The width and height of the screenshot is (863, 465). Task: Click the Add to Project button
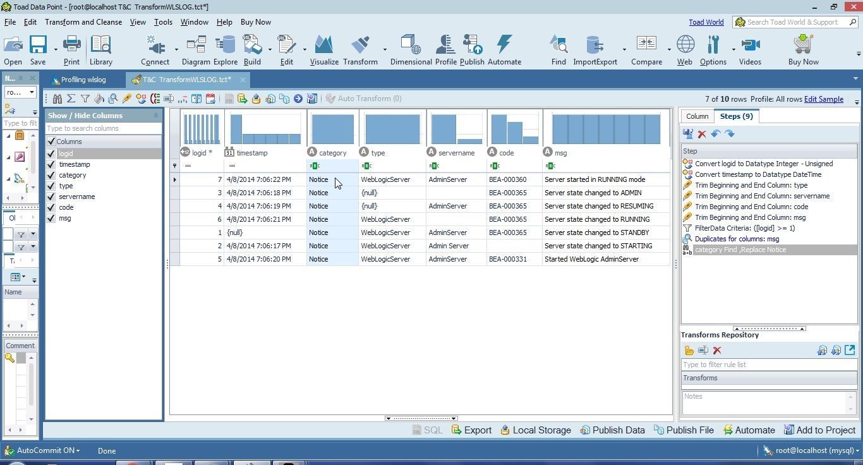click(x=819, y=430)
